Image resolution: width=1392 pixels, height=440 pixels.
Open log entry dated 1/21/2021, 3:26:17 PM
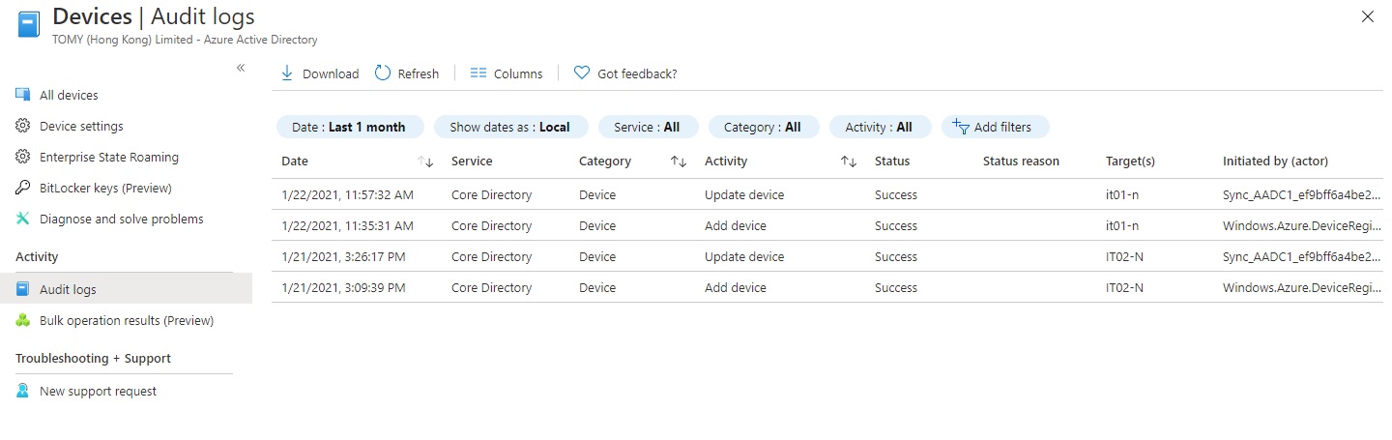click(x=827, y=256)
